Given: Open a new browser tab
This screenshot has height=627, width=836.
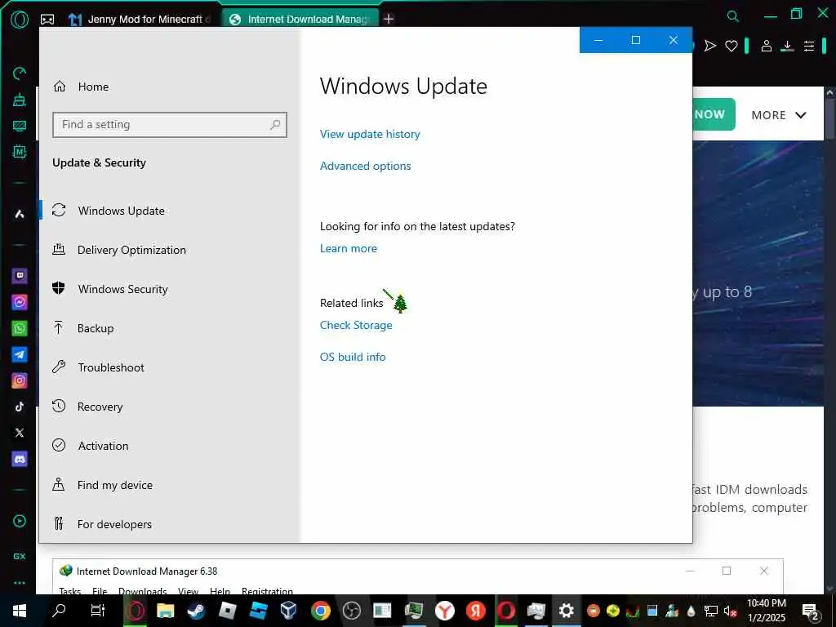Looking at the screenshot, I should pyautogui.click(x=389, y=20).
